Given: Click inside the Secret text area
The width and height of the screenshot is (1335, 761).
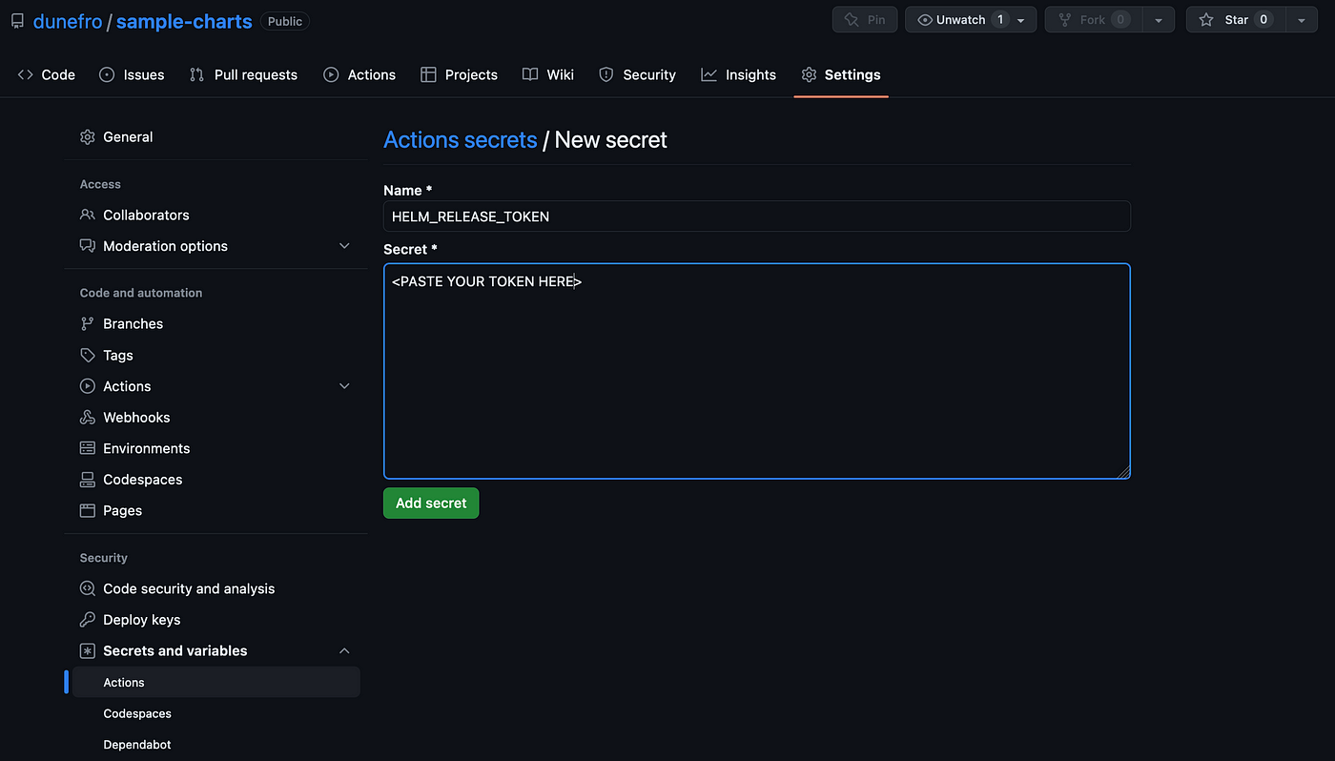Looking at the screenshot, I should coord(757,372).
